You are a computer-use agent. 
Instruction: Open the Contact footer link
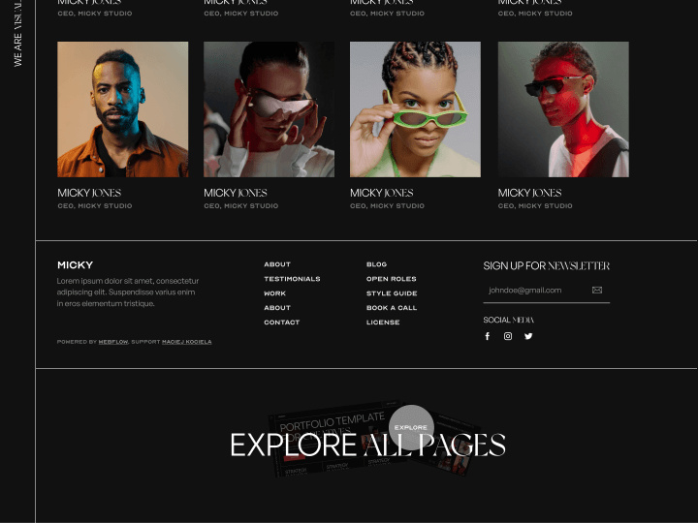pyautogui.click(x=282, y=323)
